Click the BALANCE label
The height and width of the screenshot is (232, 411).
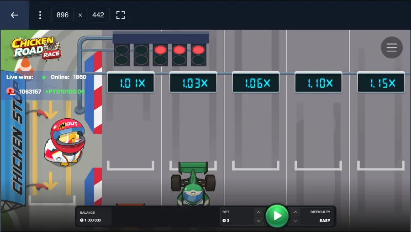click(x=87, y=213)
